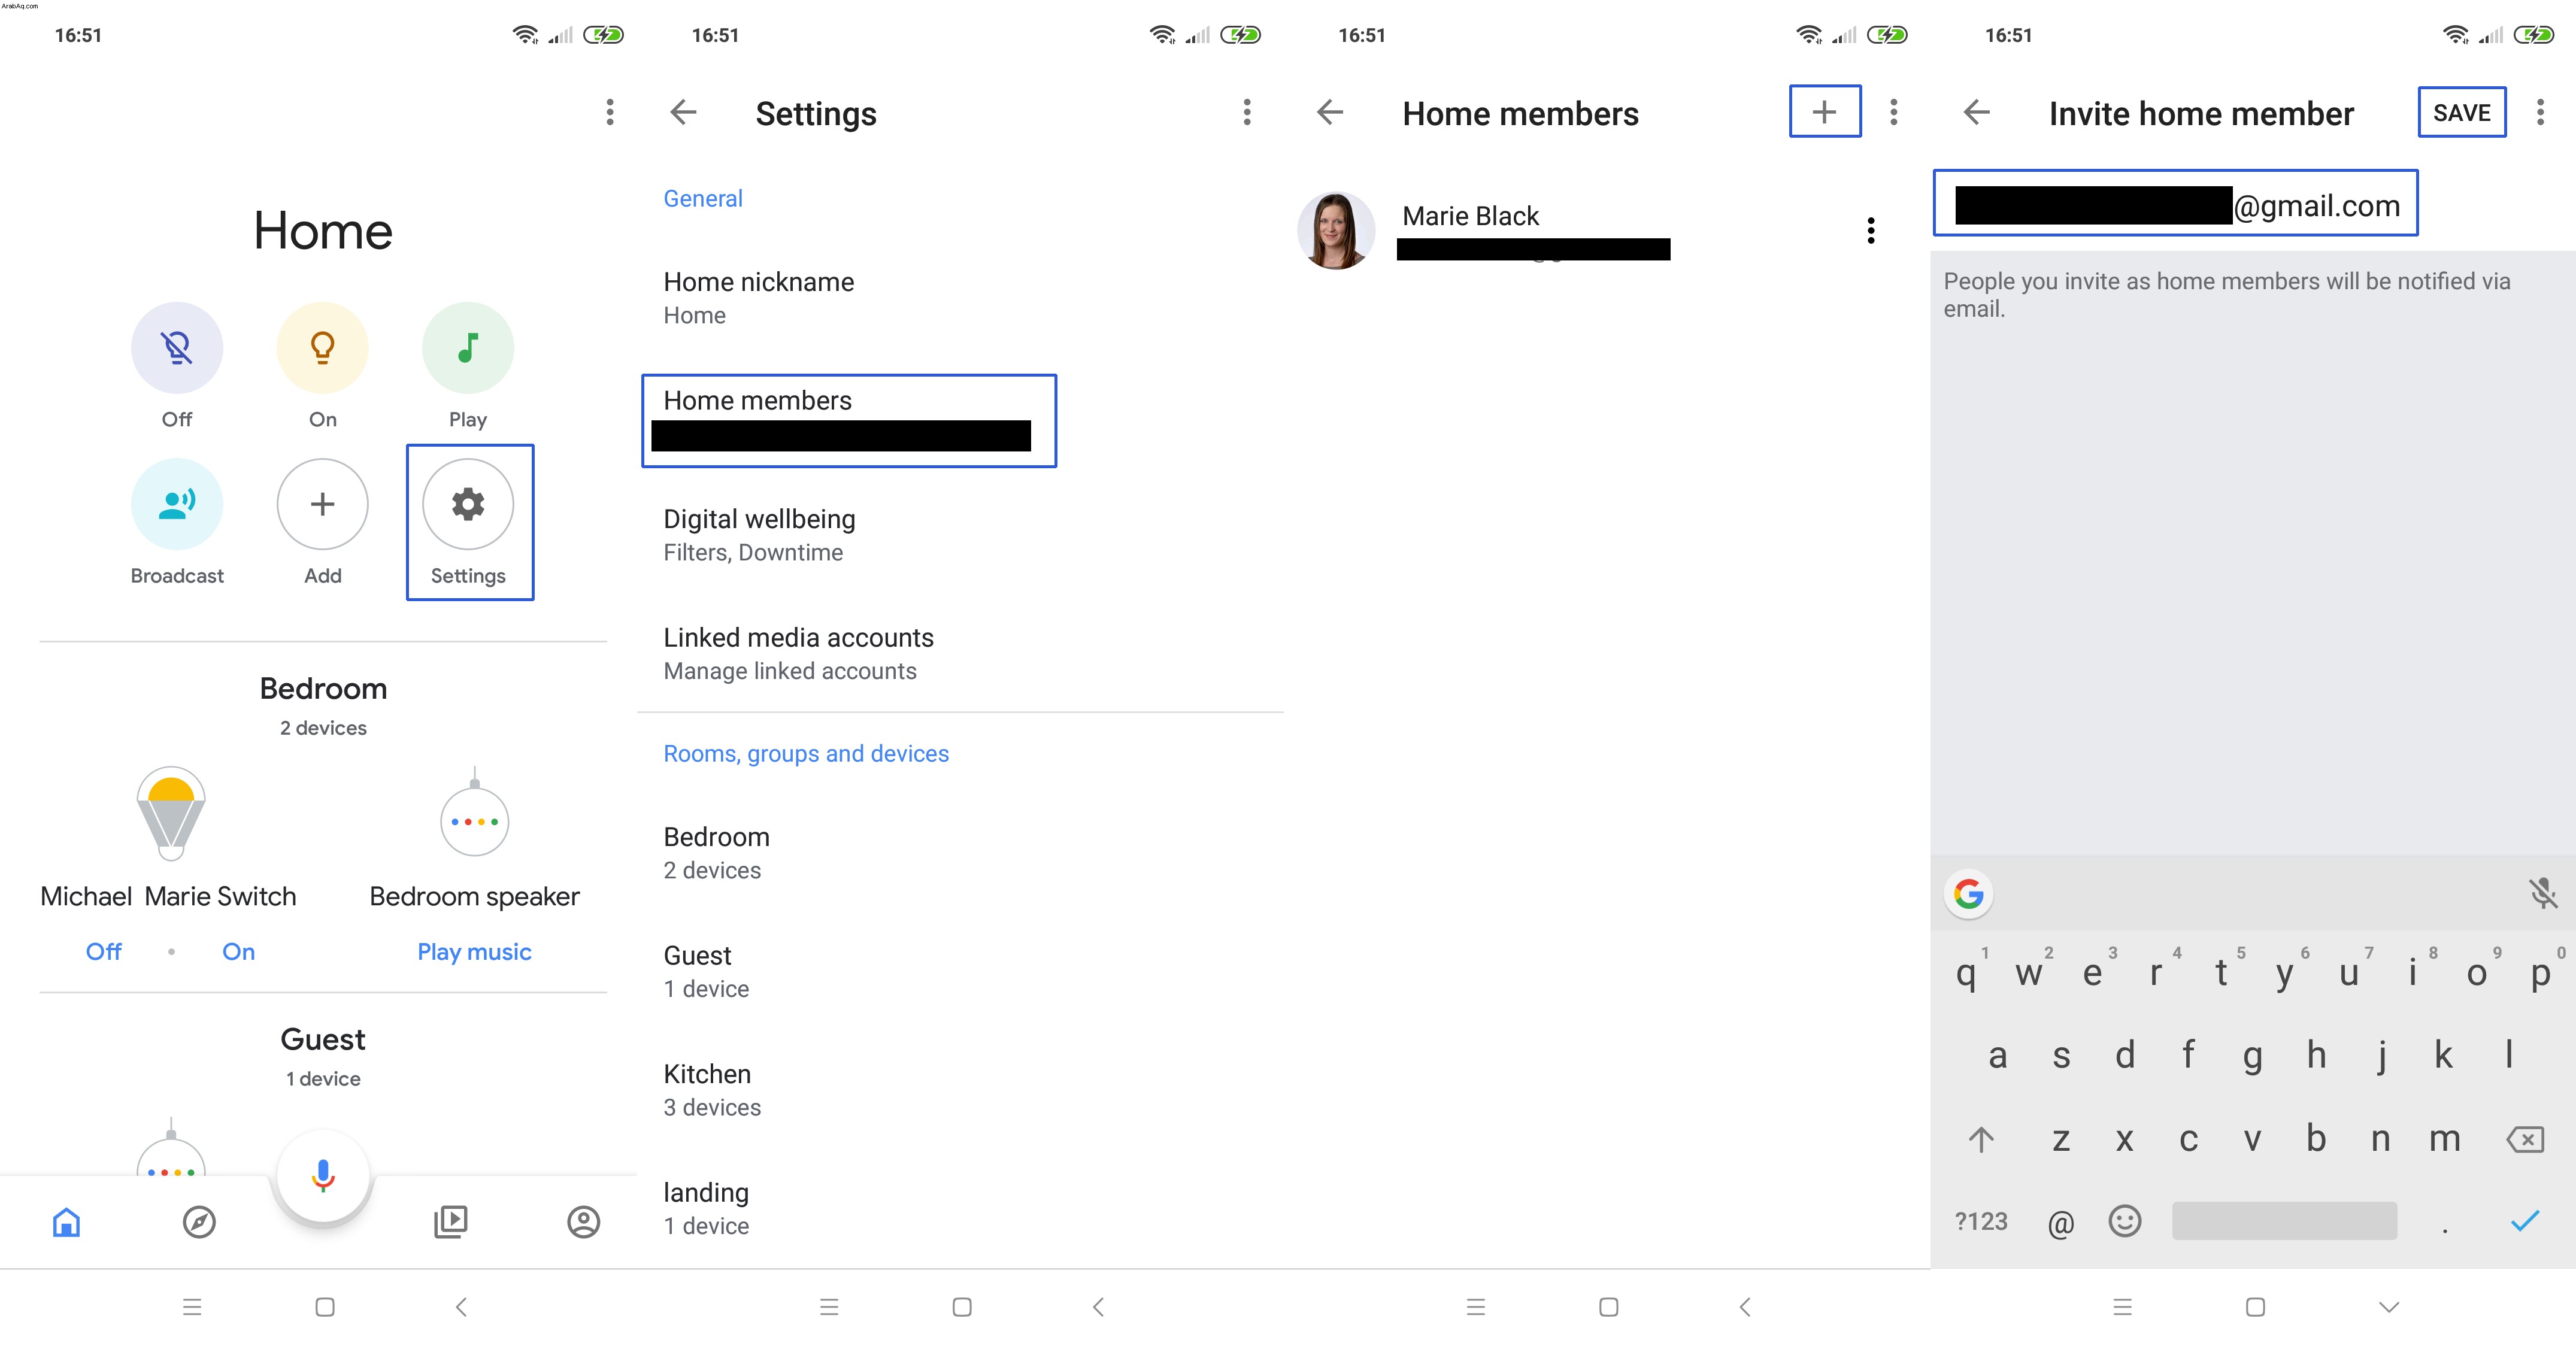
Task: Switch to the Discover compass tab
Action: pos(199,1221)
